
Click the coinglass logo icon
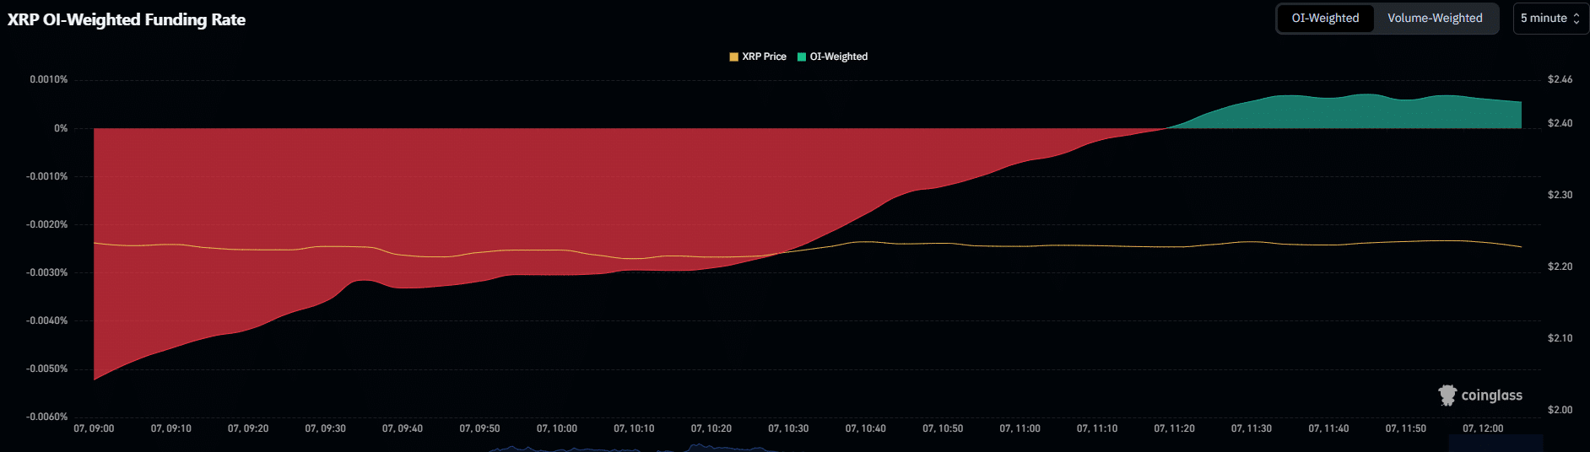click(x=1447, y=395)
